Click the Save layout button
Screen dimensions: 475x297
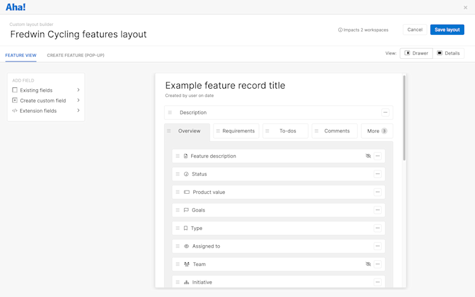click(x=447, y=30)
